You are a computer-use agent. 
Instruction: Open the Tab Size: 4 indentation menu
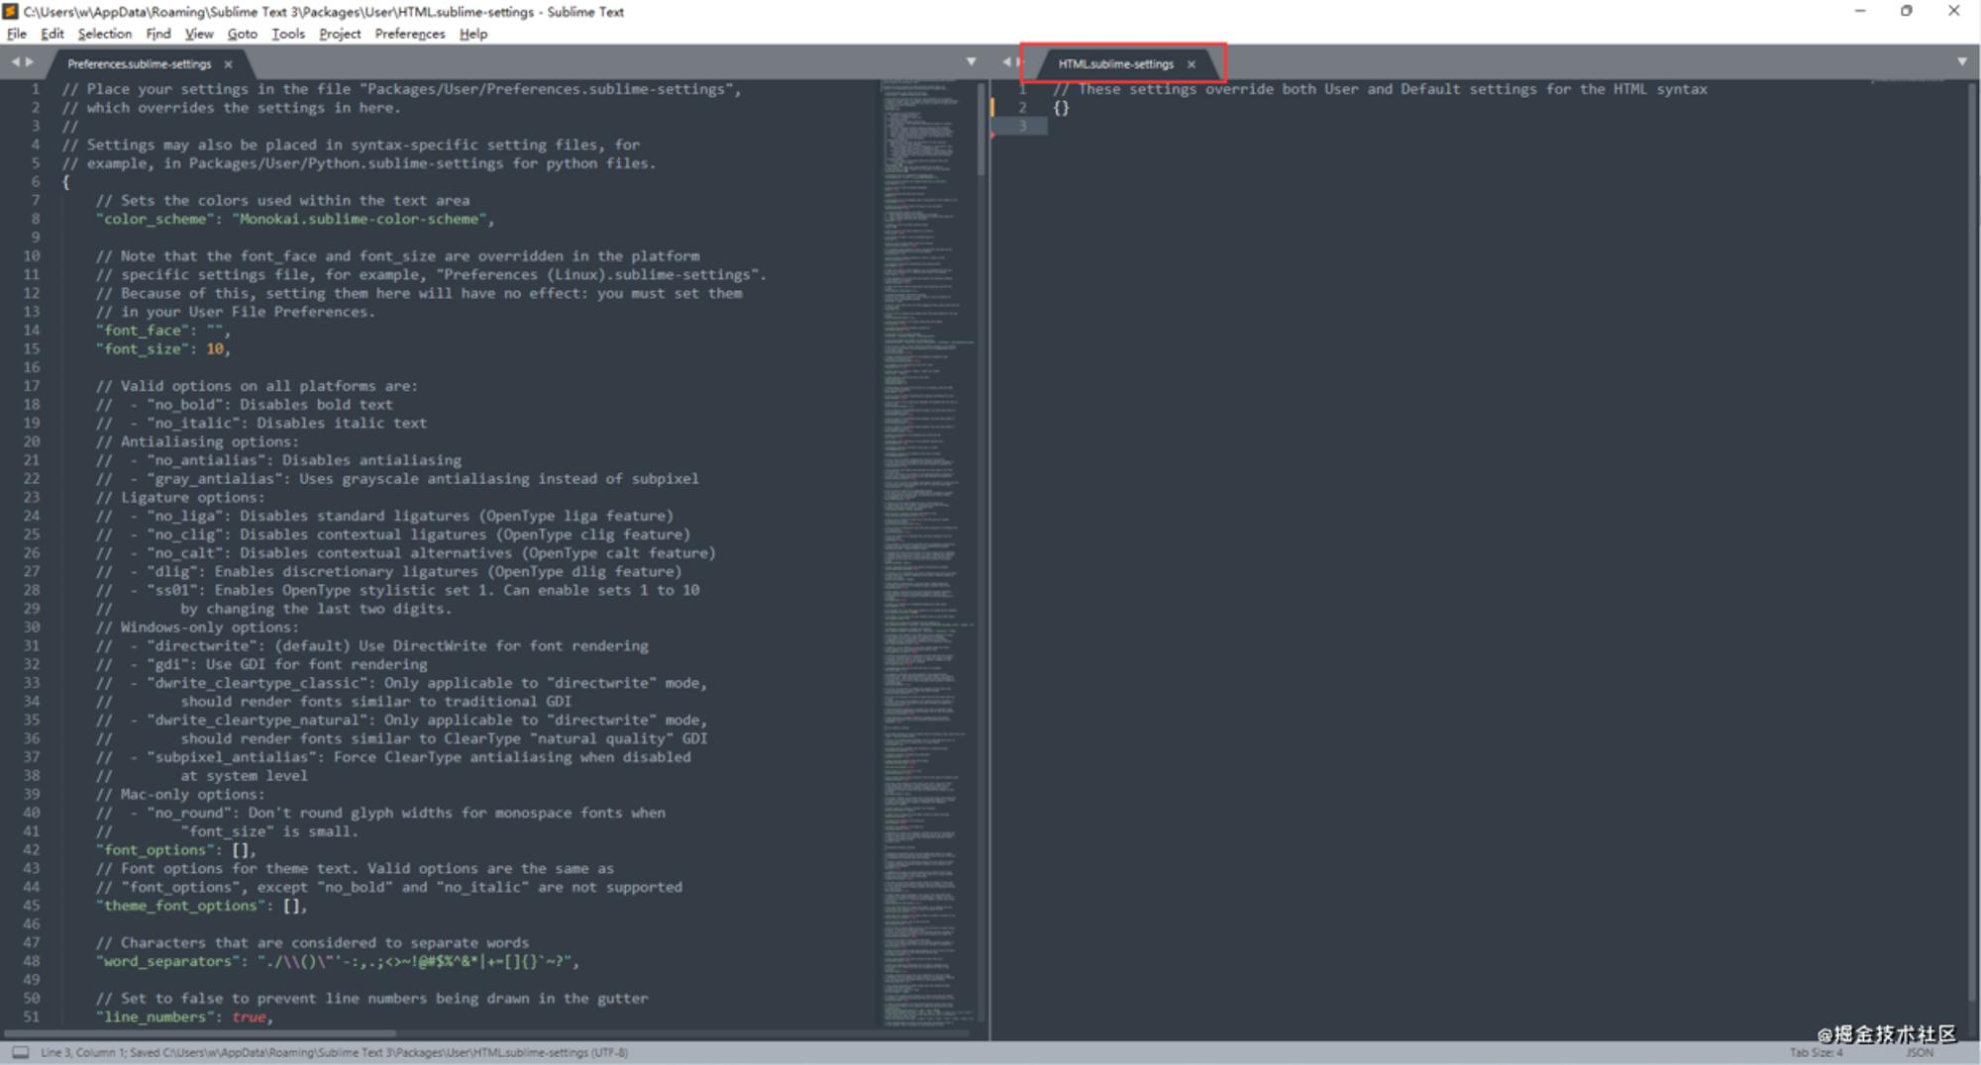[1816, 1052]
